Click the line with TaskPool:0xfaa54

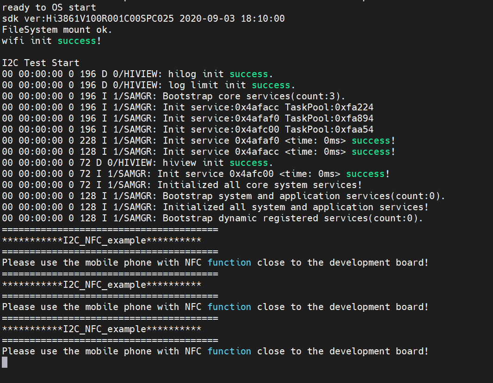click(x=188, y=129)
